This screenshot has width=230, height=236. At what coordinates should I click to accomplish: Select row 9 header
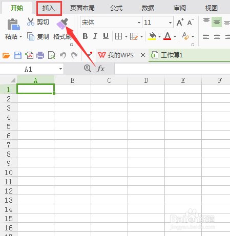[x=9, y=163]
